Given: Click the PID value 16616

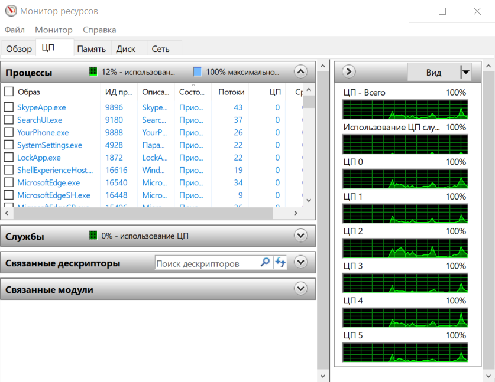Looking at the screenshot, I should coord(117,170).
